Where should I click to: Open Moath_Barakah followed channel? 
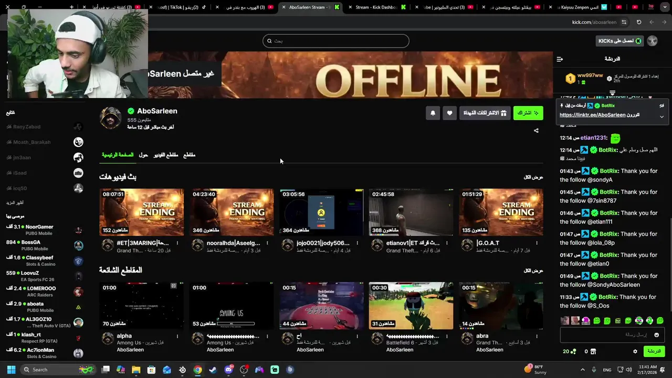point(45,142)
